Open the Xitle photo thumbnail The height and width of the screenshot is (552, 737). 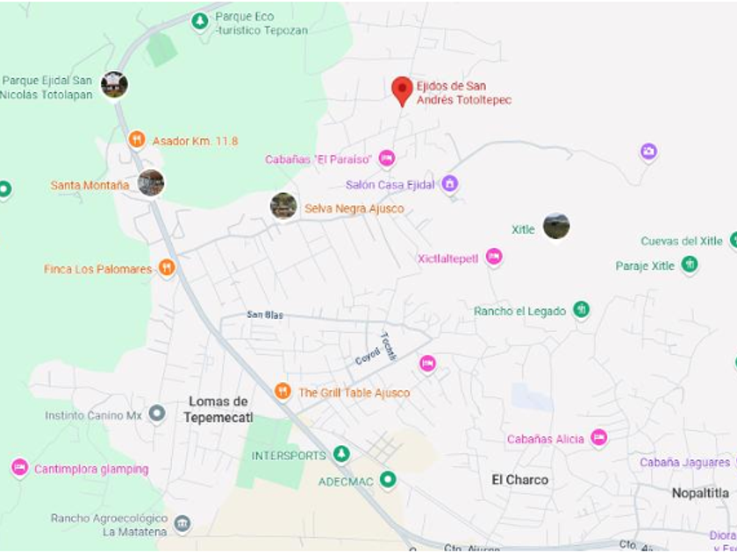[x=556, y=227]
